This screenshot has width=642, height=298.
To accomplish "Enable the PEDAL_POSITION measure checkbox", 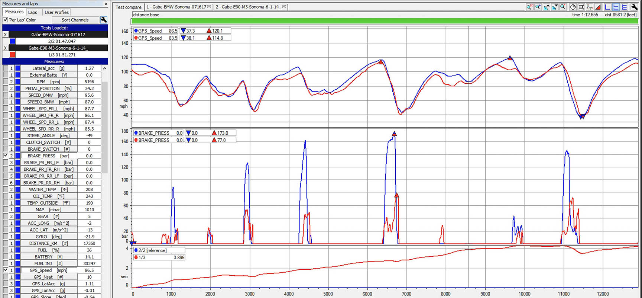I will pyautogui.click(x=6, y=88).
